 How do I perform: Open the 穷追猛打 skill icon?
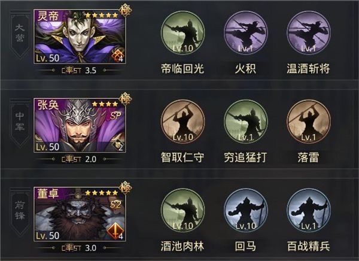(246, 122)
